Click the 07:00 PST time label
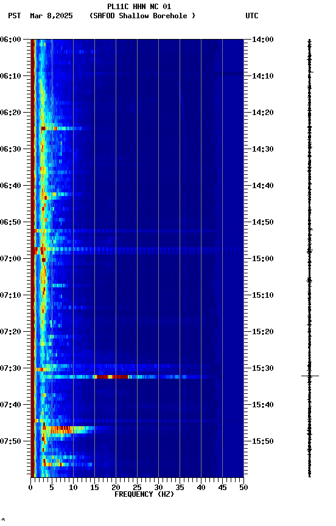Screen dimensions: 336x526 pyautogui.click(x=10, y=259)
